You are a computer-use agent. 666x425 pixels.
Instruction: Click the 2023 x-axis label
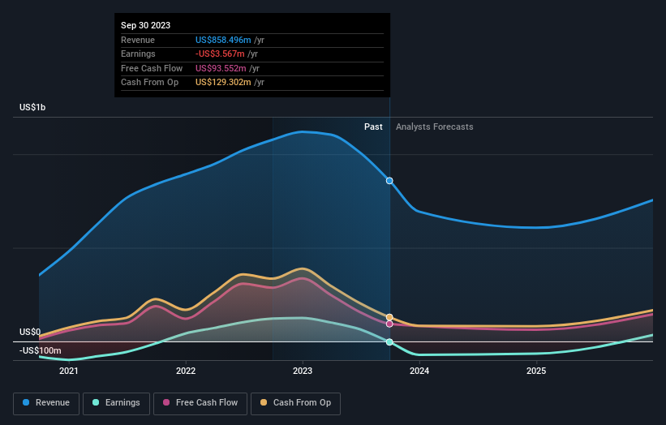coord(303,371)
